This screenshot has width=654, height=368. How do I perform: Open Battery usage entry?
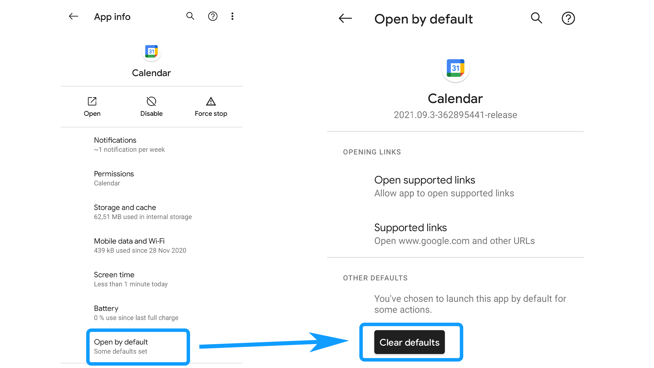[x=152, y=313]
